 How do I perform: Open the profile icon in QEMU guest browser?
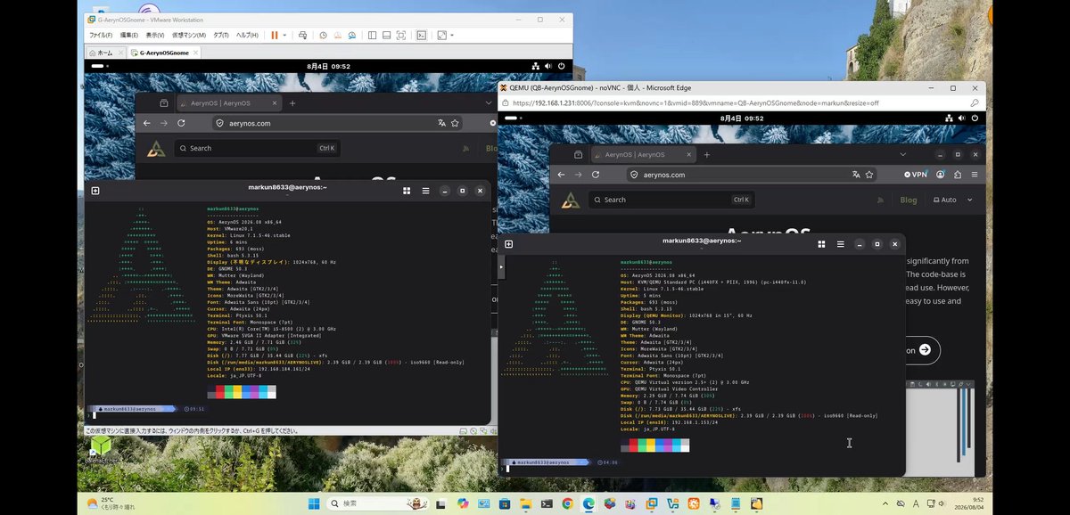(x=940, y=175)
